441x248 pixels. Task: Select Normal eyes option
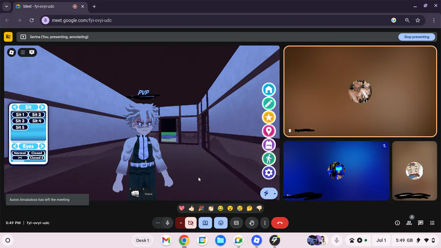click(x=20, y=153)
